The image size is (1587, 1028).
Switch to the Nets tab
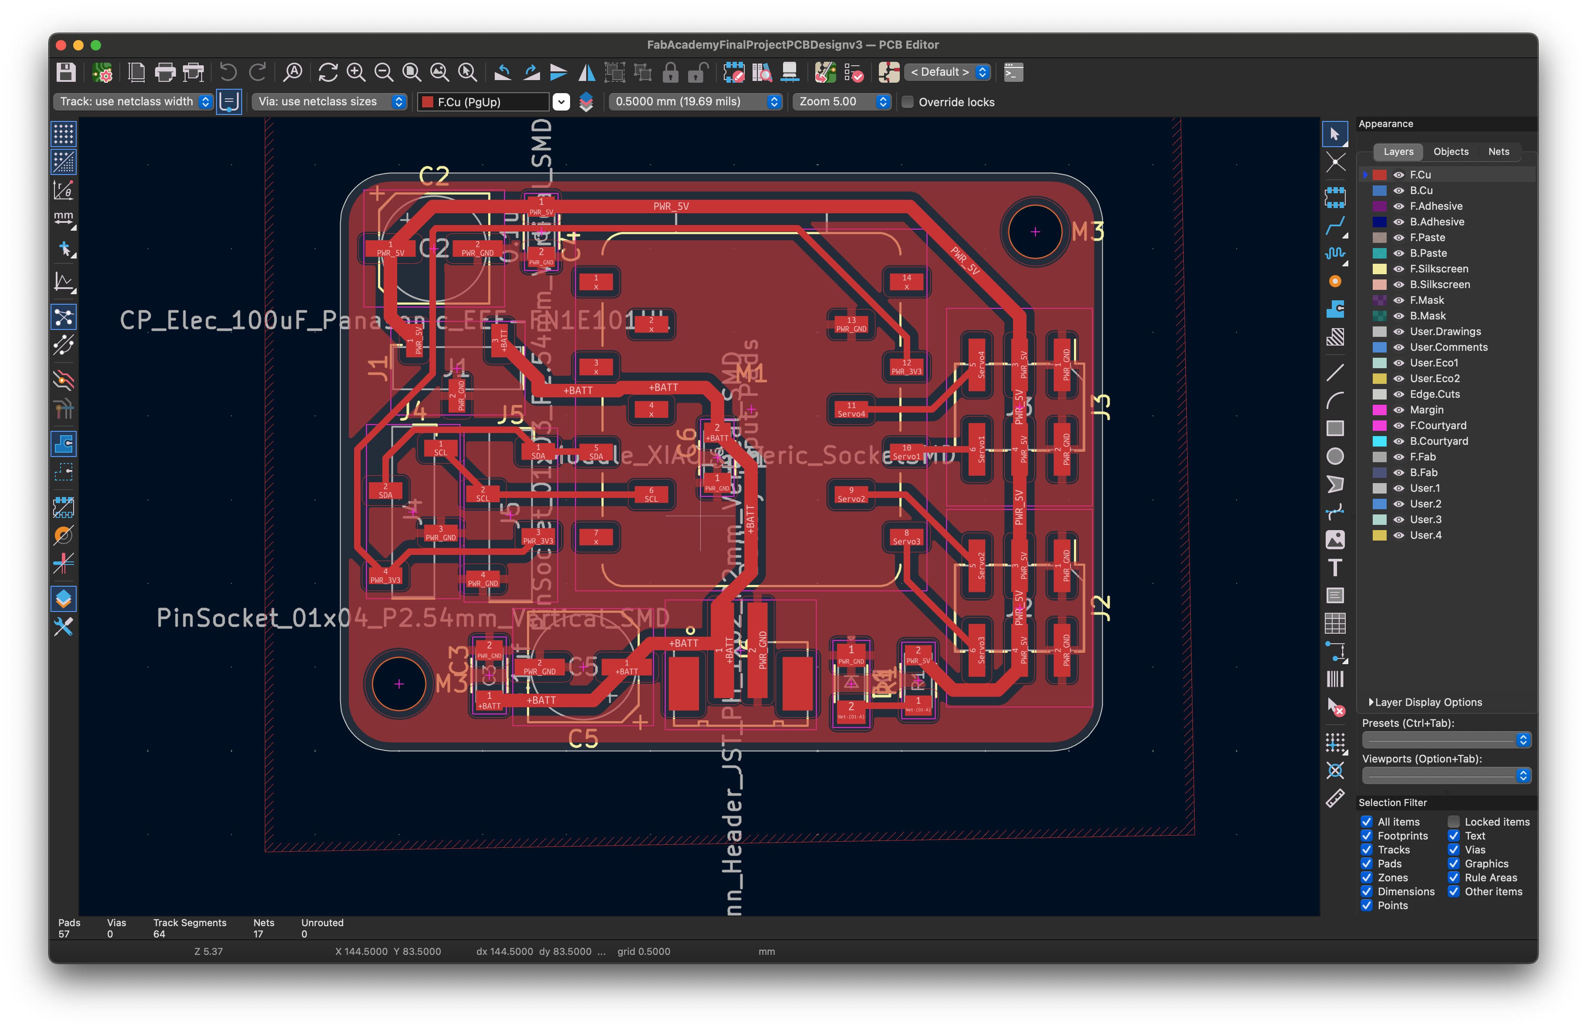click(x=1498, y=152)
